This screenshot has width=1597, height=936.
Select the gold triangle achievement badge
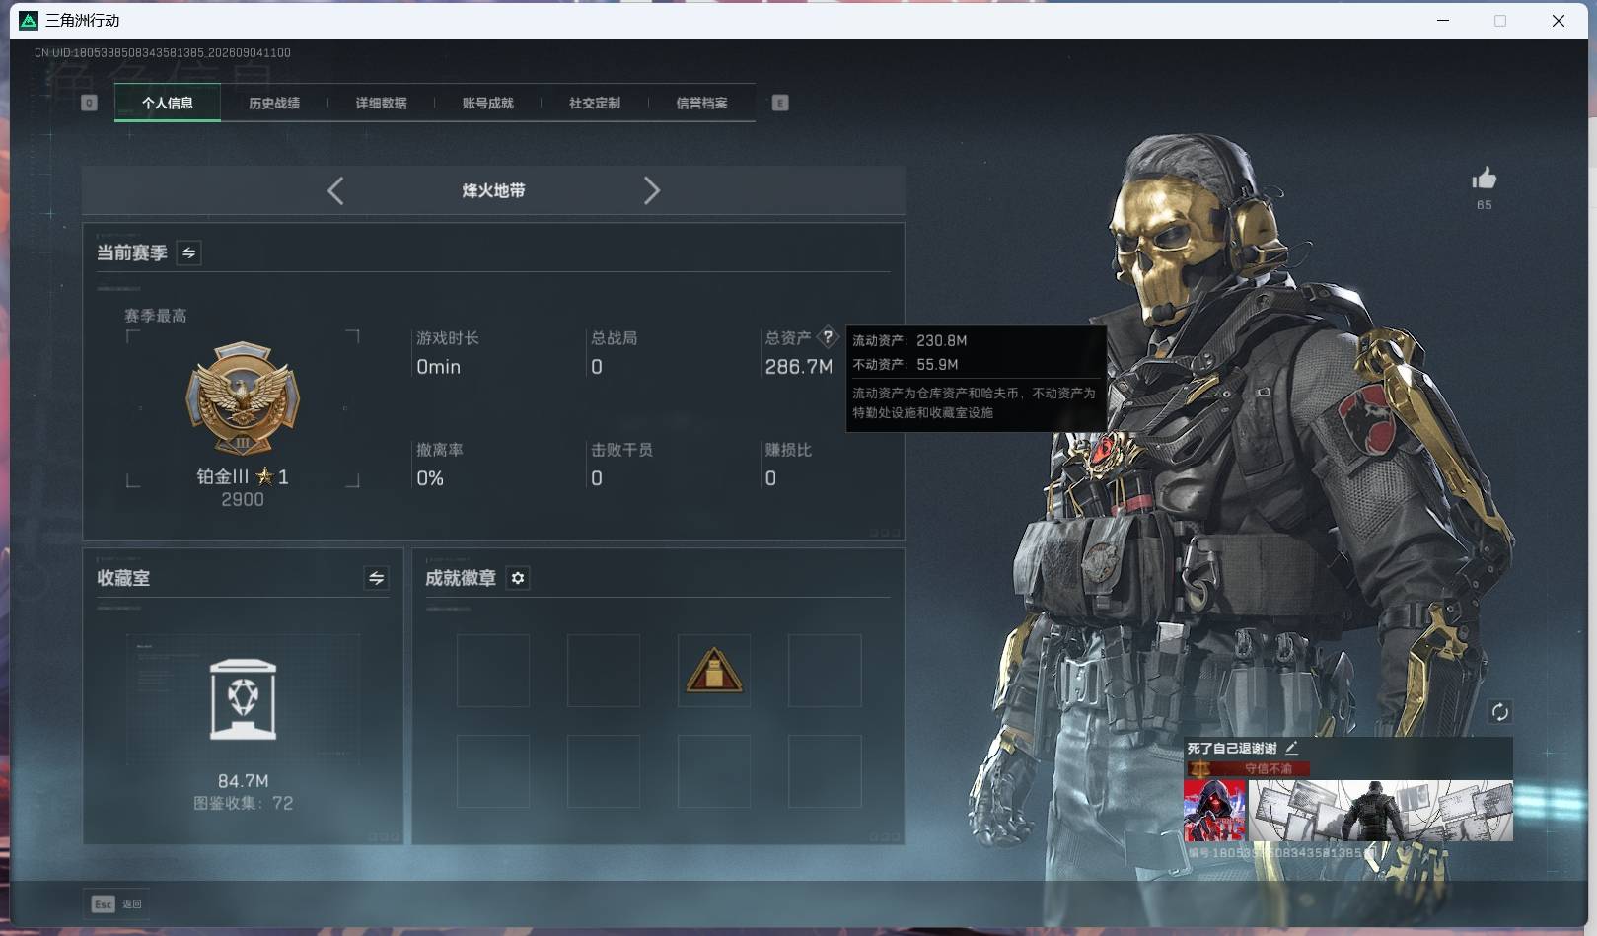714,671
